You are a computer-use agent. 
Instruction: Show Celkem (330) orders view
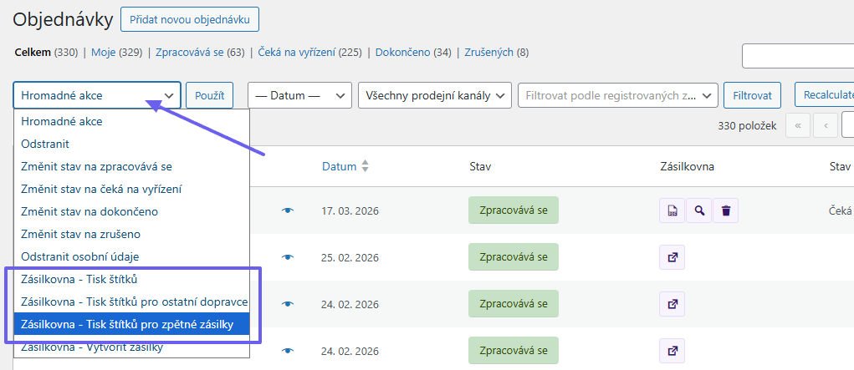click(x=46, y=53)
